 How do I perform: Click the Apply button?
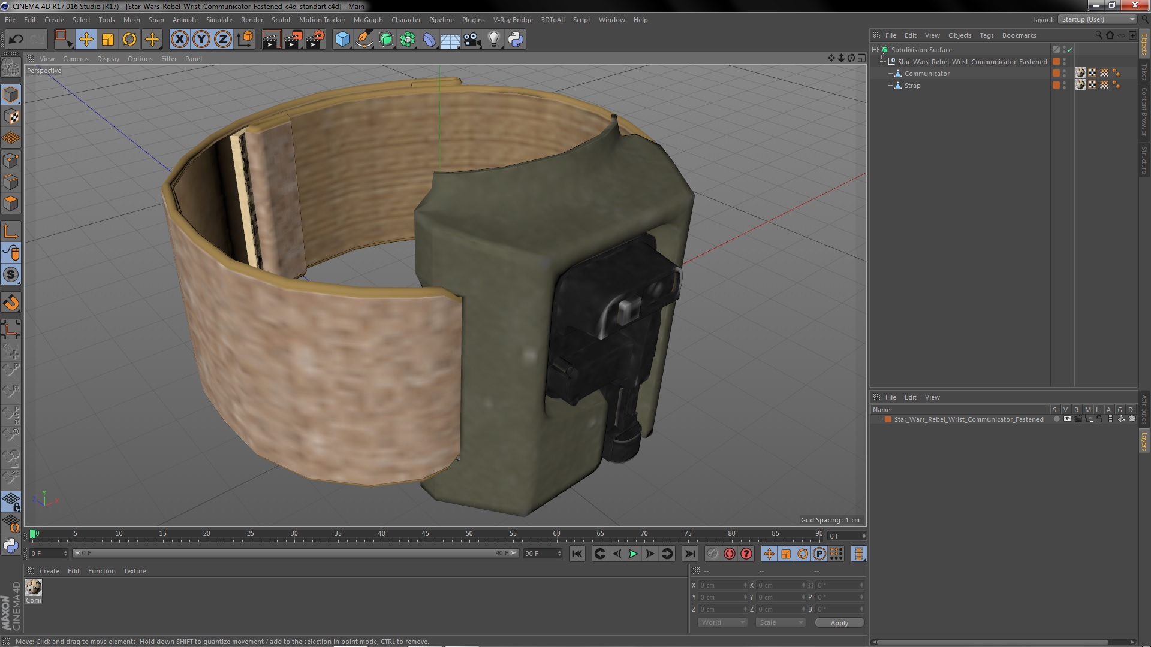[839, 623]
